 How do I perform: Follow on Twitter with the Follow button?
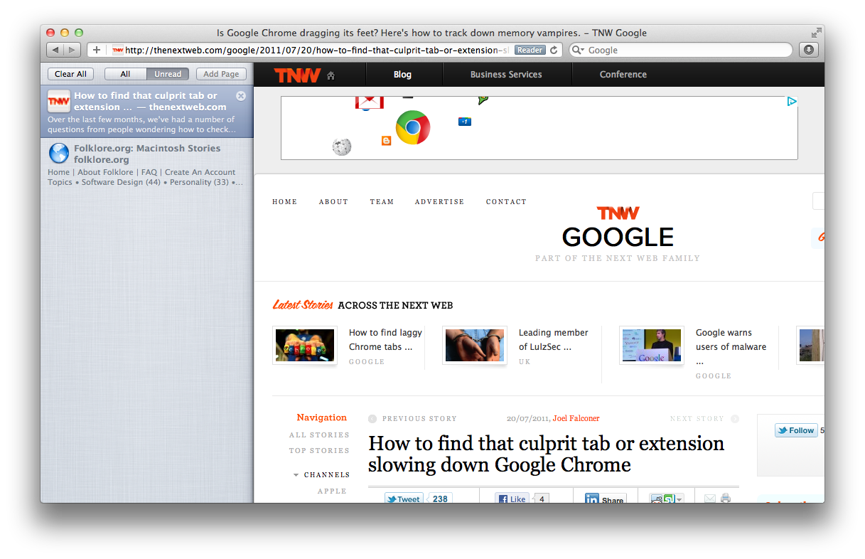(796, 430)
